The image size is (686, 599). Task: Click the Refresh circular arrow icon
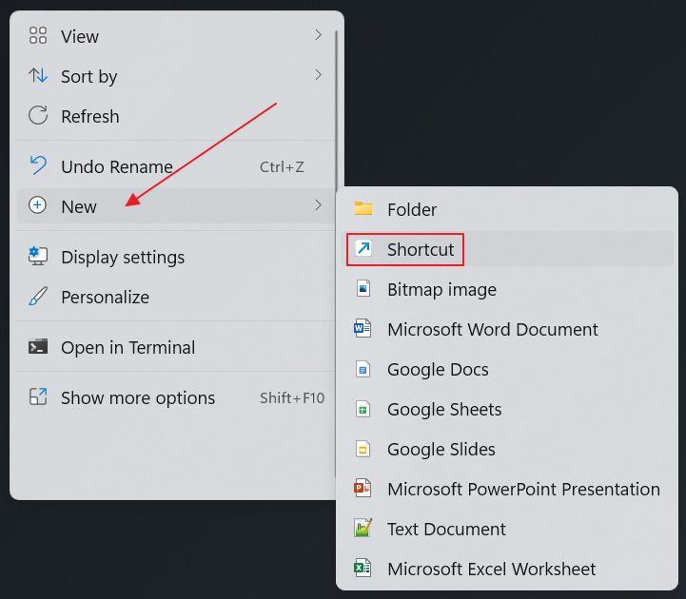[x=38, y=116]
